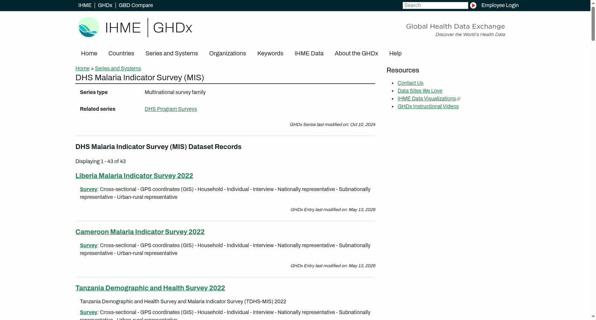
Task: Click the Survey link under Cameroon entry
Action: point(88,245)
